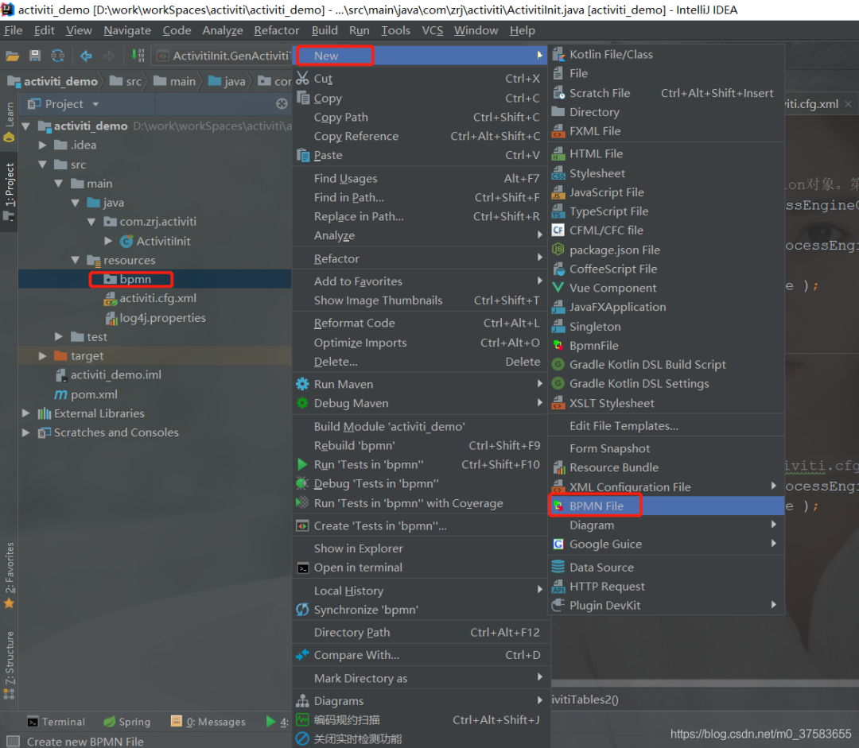Click the Build project toolbar icon
This screenshot has width=859, height=748.
[138, 56]
